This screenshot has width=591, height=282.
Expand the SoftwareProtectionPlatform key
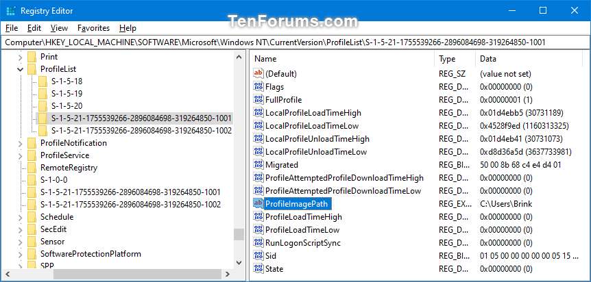click(x=20, y=254)
